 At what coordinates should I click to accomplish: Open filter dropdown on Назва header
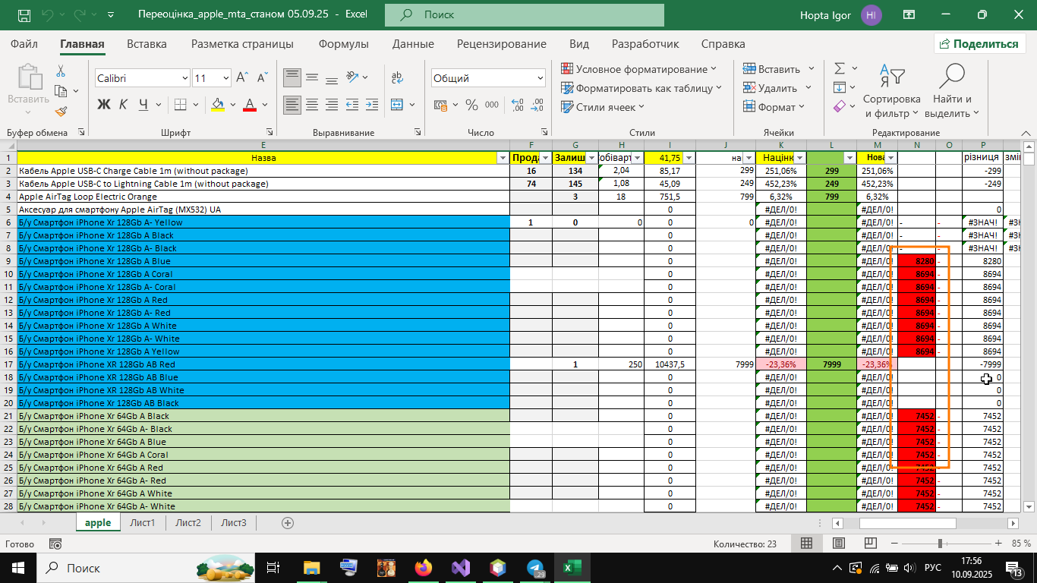tap(501, 158)
